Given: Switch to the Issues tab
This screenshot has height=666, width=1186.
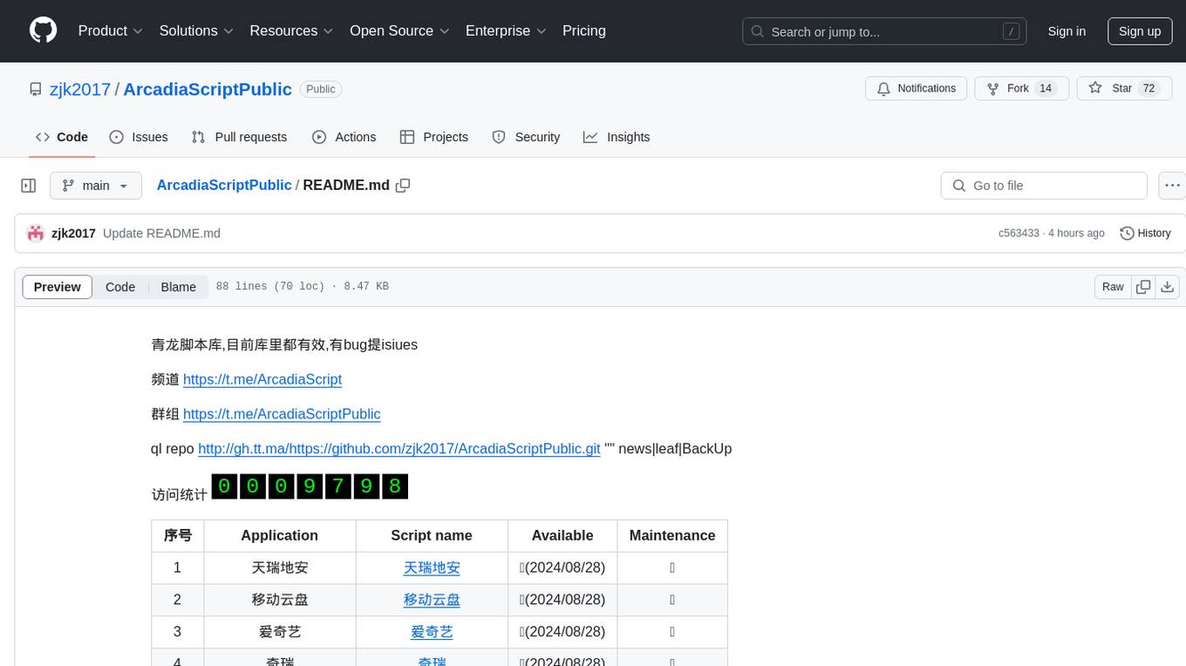Looking at the screenshot, I should coord(139,137).
